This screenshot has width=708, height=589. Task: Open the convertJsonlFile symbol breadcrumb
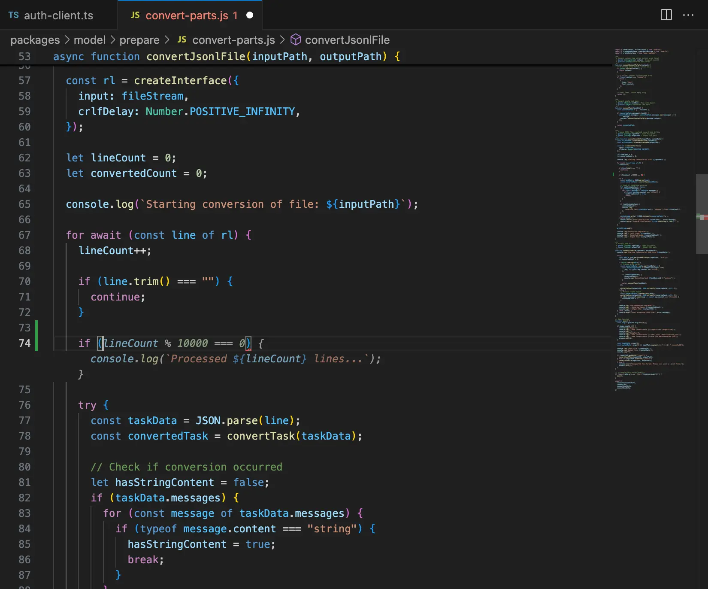click(347, 40)
